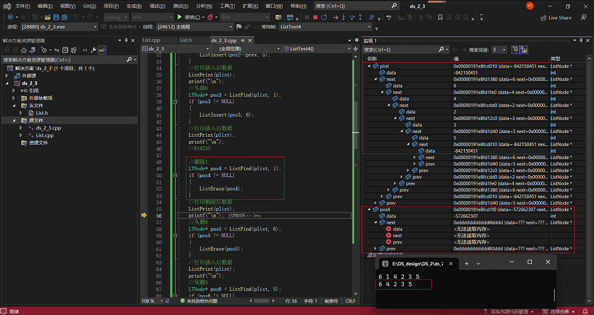Viewport: 594px width, 315px height.
Task: Open the stack frame dropdown ListTest4
Action: click(326, 27)
